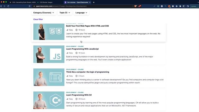
Task: Switch to the CSS Cascading Style Sheets MDN tab
Action: point(23,2)
